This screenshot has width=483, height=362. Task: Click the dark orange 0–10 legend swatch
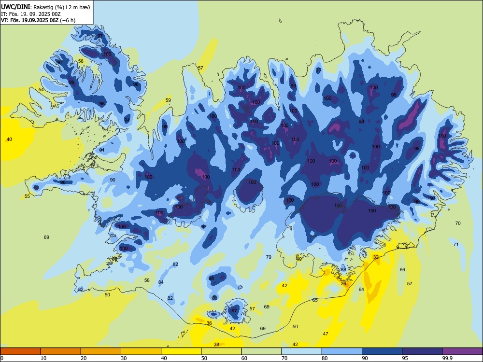[20, 351]
